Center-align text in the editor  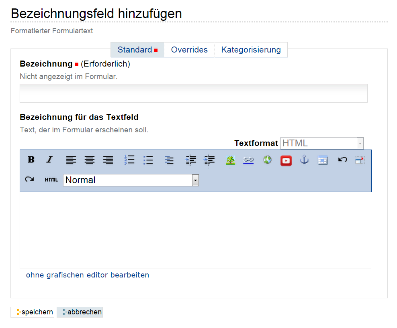[x=89, y=160]
